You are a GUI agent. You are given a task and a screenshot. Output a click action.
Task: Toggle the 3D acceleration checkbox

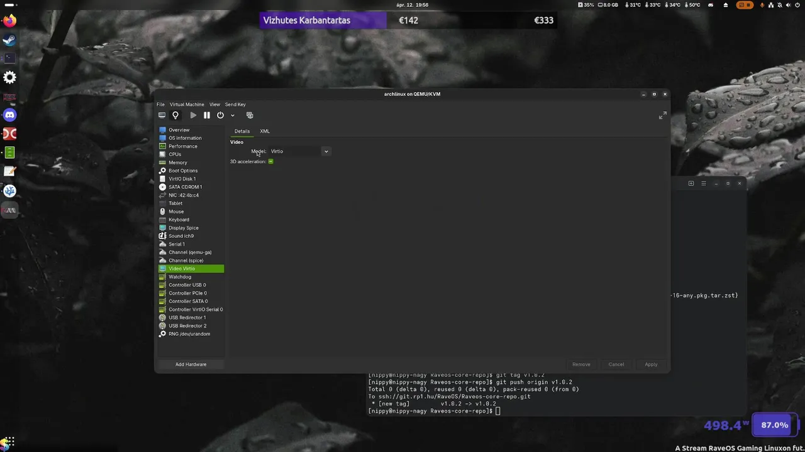tap(271, 161)
